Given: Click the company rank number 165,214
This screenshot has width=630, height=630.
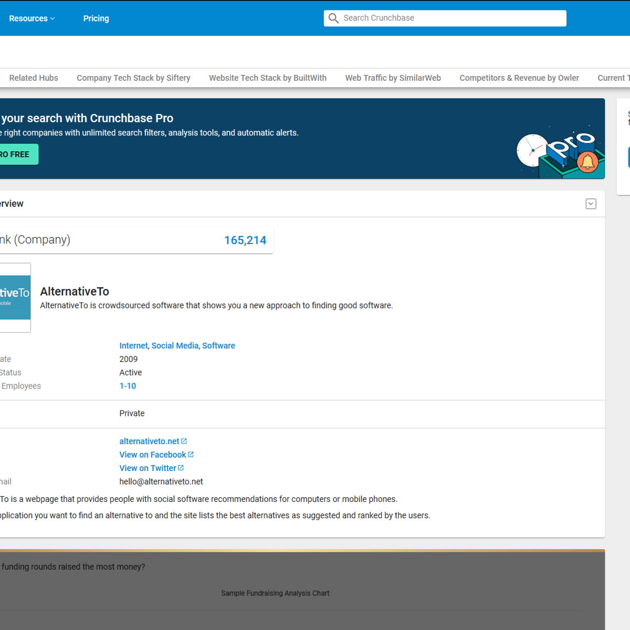Looking at the screenshot, I should (x=245, y=240).
